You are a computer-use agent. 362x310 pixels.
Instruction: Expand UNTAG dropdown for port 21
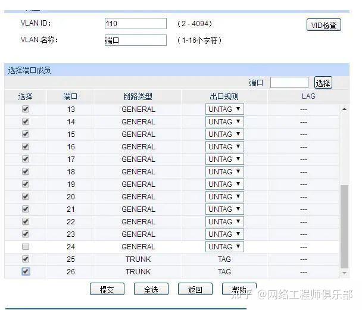pyautogui.click(x=224, y=209)
